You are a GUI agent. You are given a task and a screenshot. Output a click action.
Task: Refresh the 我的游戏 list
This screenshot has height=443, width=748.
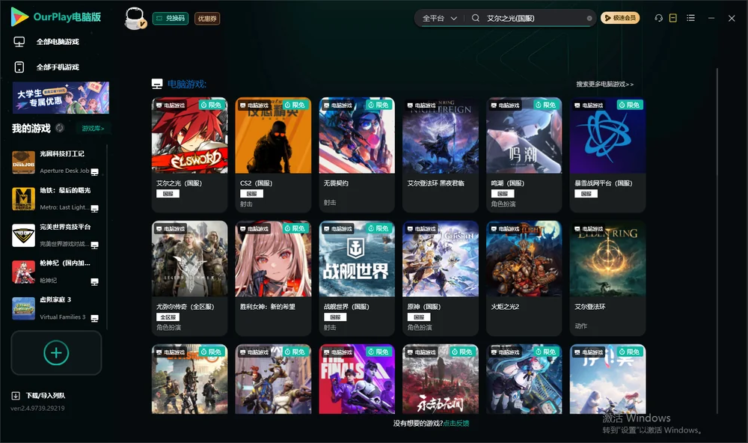point(60,128)
